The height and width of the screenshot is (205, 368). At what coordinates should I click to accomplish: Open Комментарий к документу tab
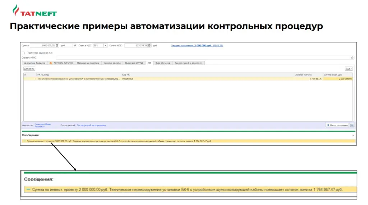pos(189,63)
